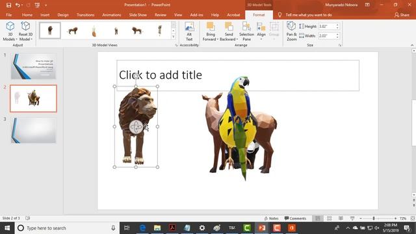Open Settings gear on the taskbar
Viewport: 416px width, 234px height.
(x=202, y=228)
